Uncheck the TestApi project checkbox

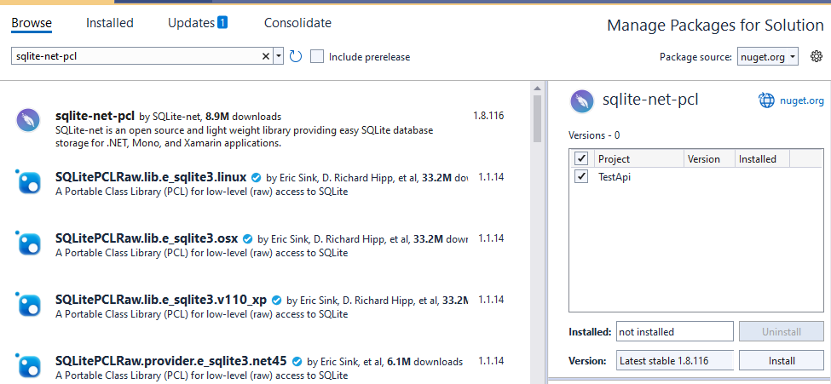pyautogui.click(x=581, y=176)
